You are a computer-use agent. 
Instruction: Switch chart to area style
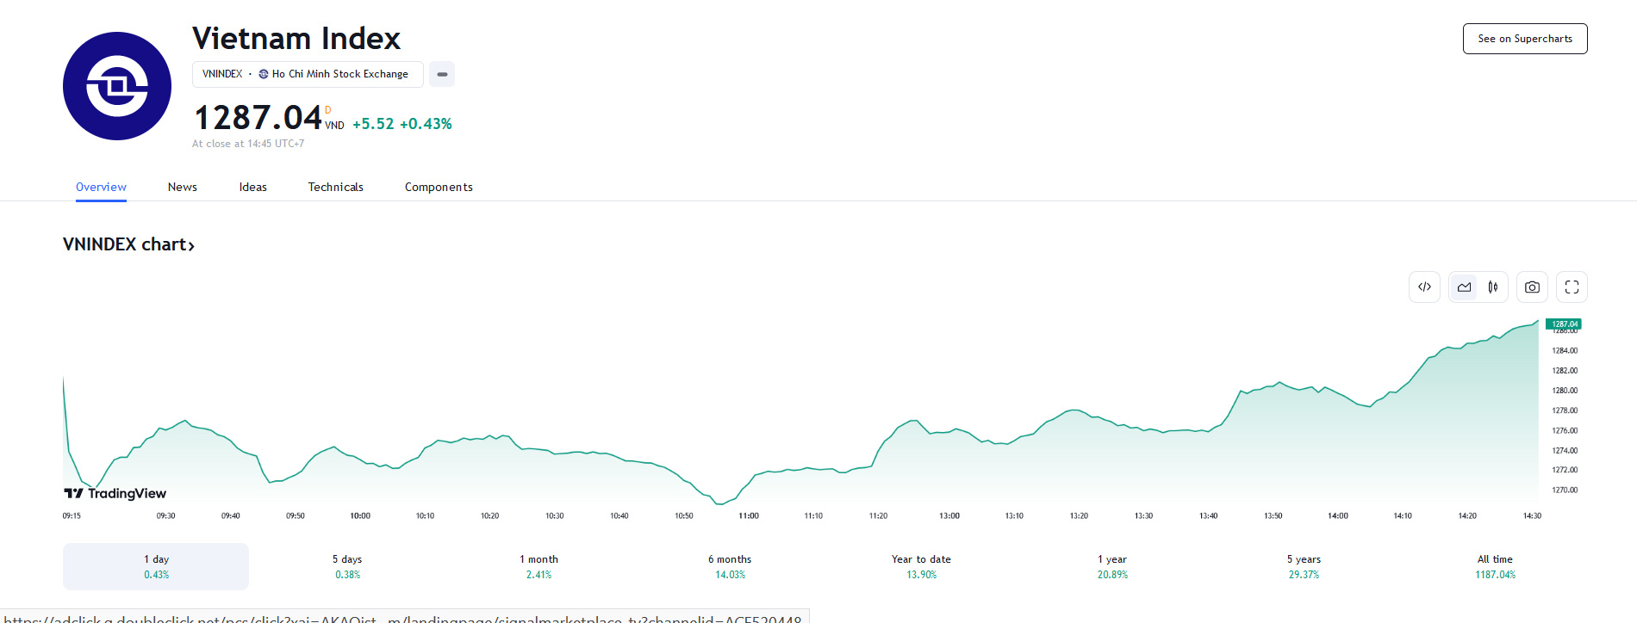tap(1464, 287)
